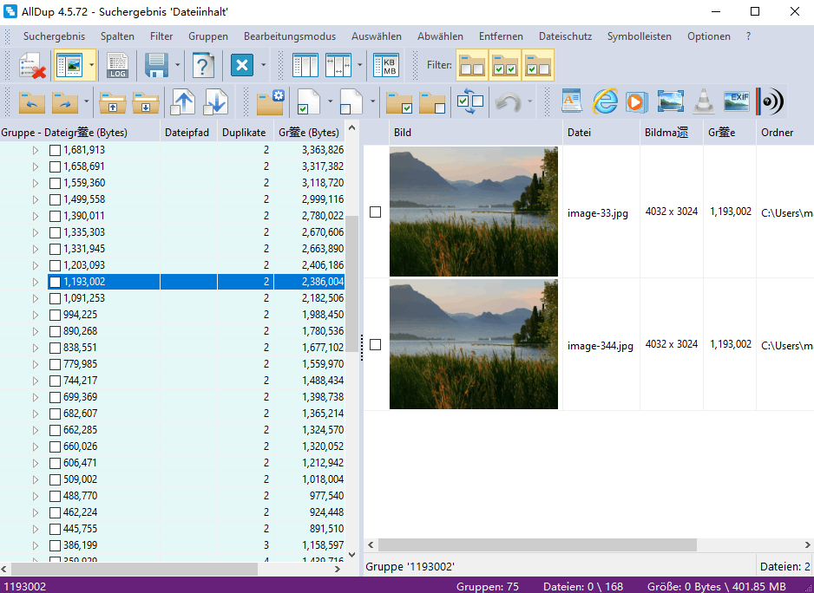The height and width of the screenshot is (593, 814).
Task: Open the Auswählen menu
Action: (377, 36)
